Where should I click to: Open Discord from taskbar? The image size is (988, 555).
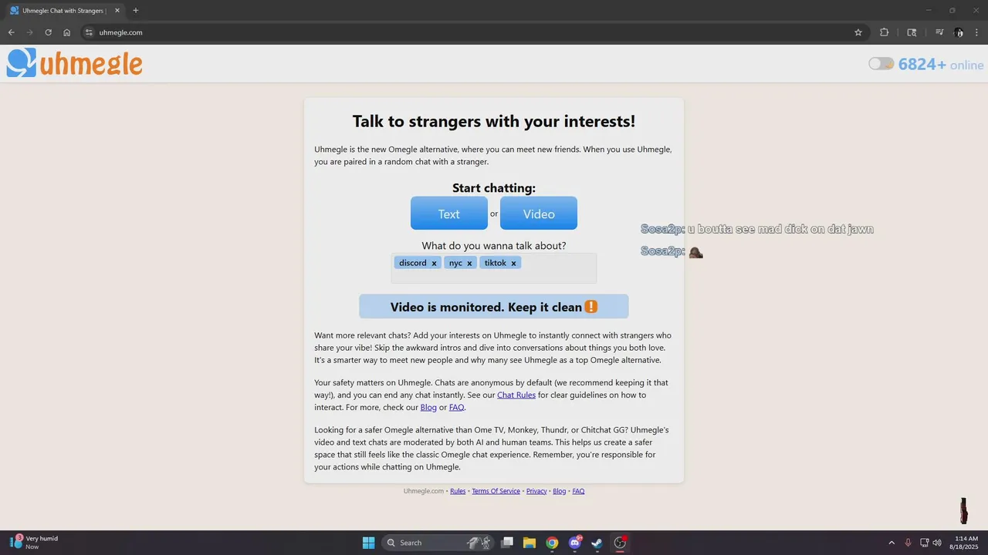[x=575, y=543]
